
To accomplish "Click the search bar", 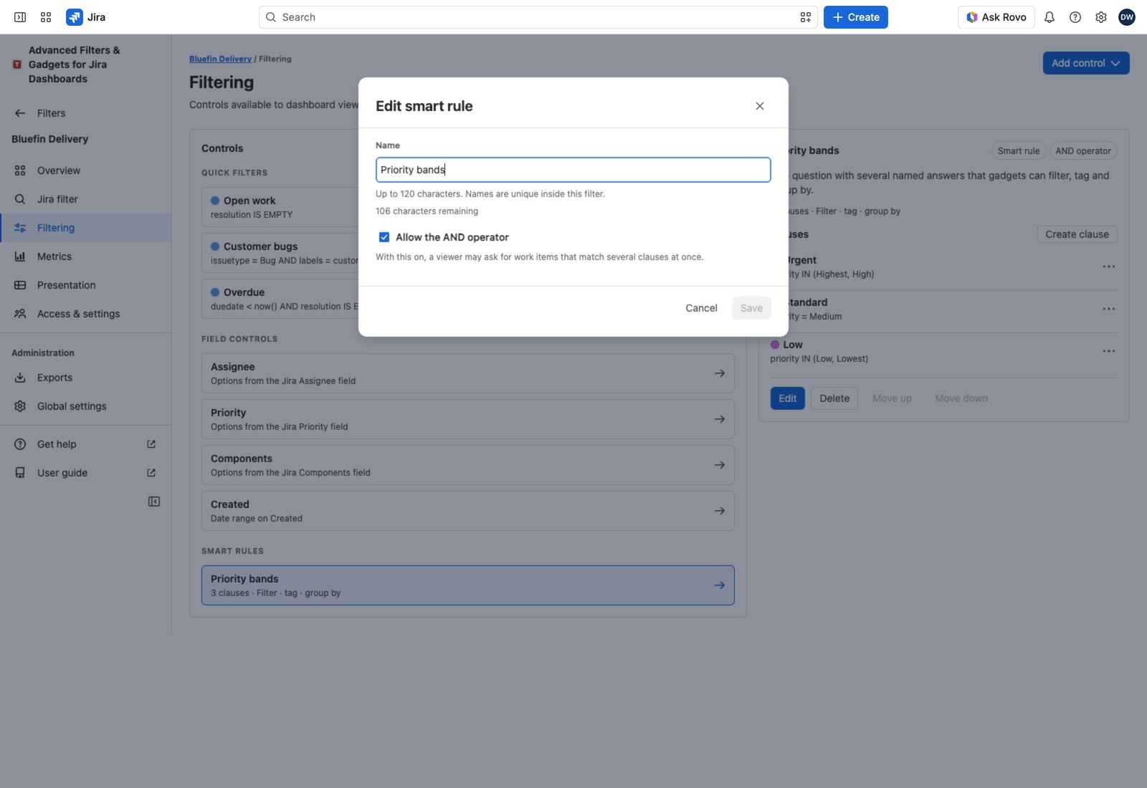I will [x=538, y=17].
